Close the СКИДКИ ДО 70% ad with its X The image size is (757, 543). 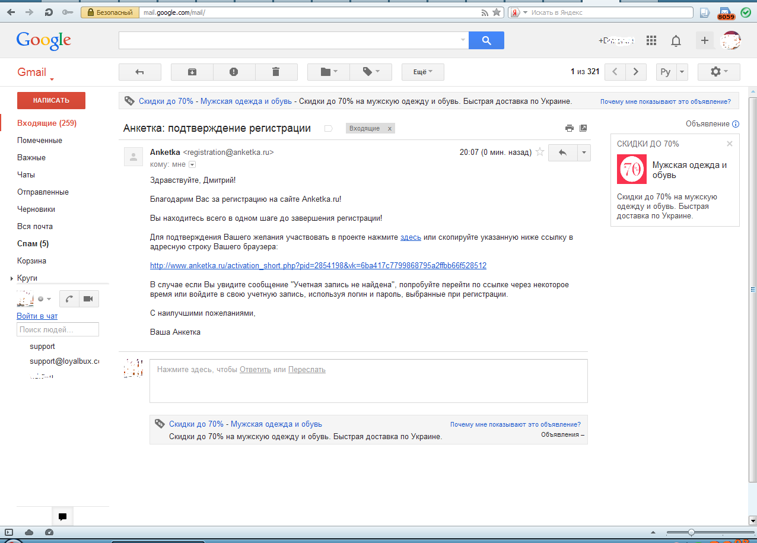[730, 144]
